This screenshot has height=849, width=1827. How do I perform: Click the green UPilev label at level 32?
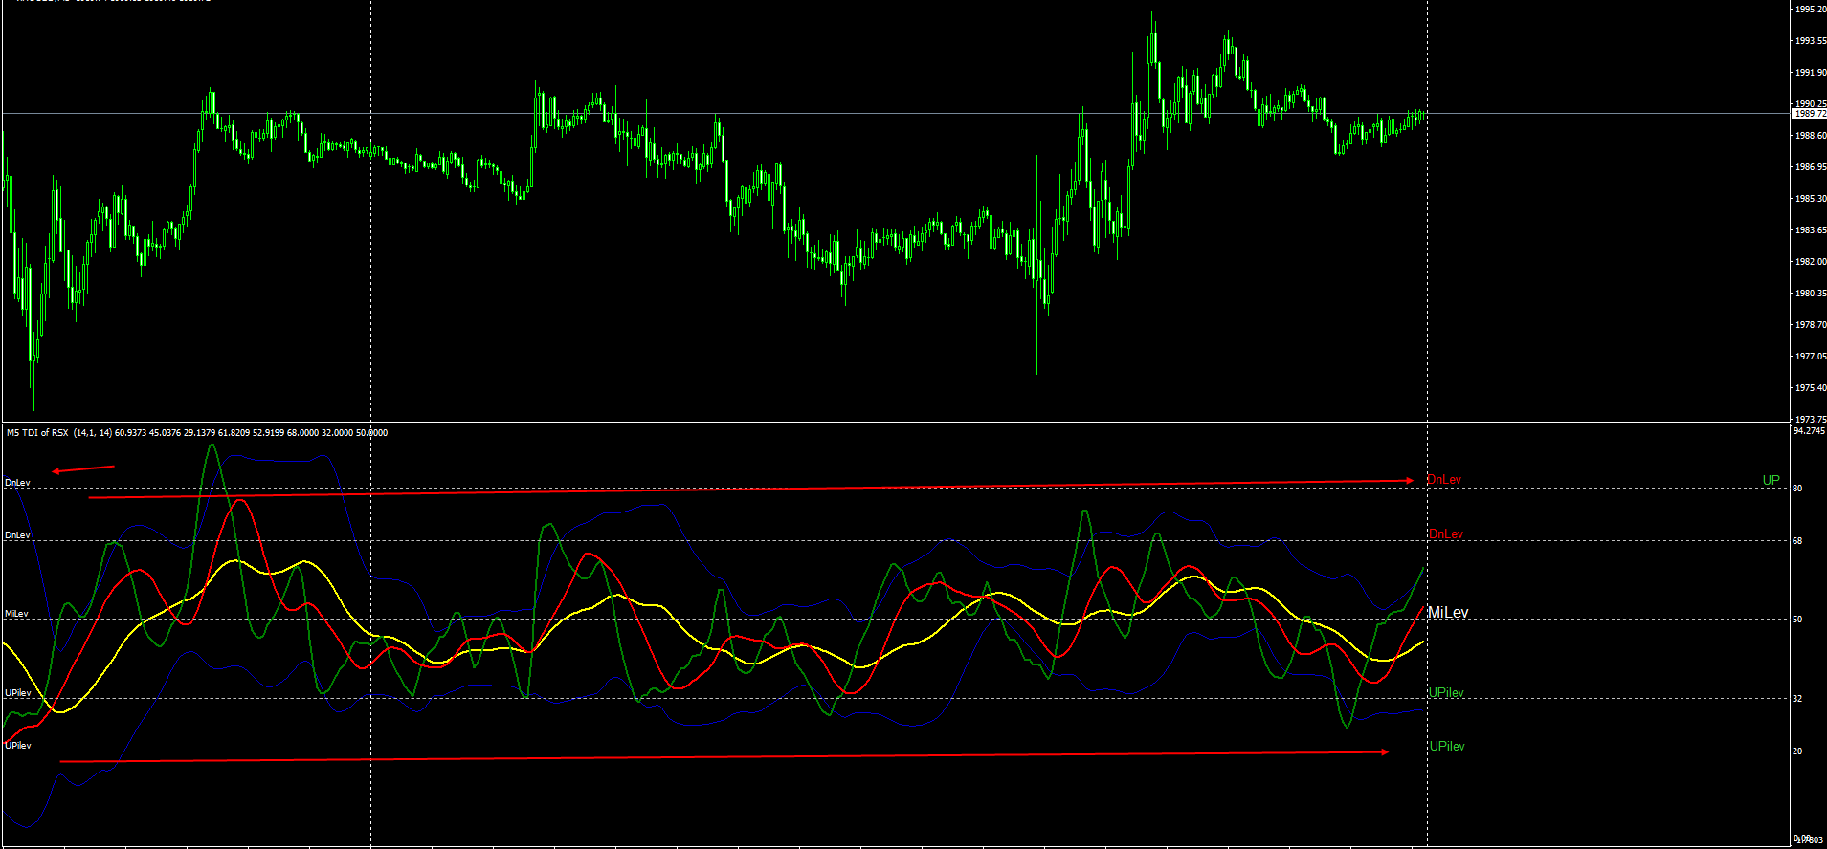tap(1446, 693)
